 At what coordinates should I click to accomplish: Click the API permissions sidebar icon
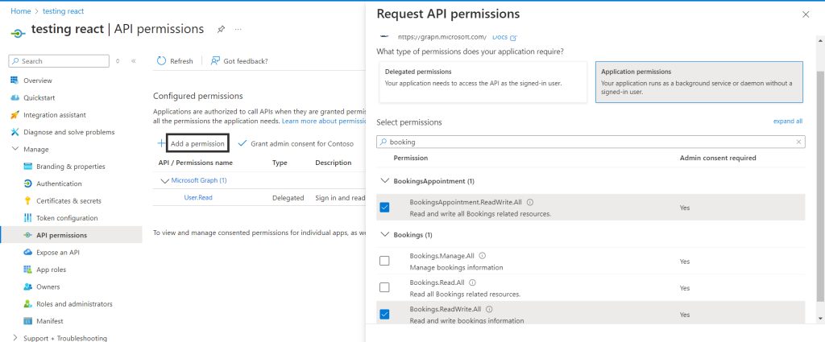click(28, 235)
